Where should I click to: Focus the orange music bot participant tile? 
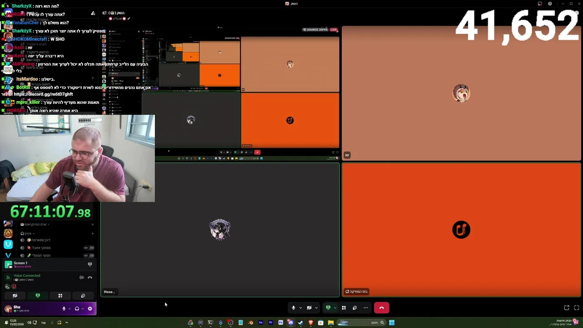pos(461,230)
